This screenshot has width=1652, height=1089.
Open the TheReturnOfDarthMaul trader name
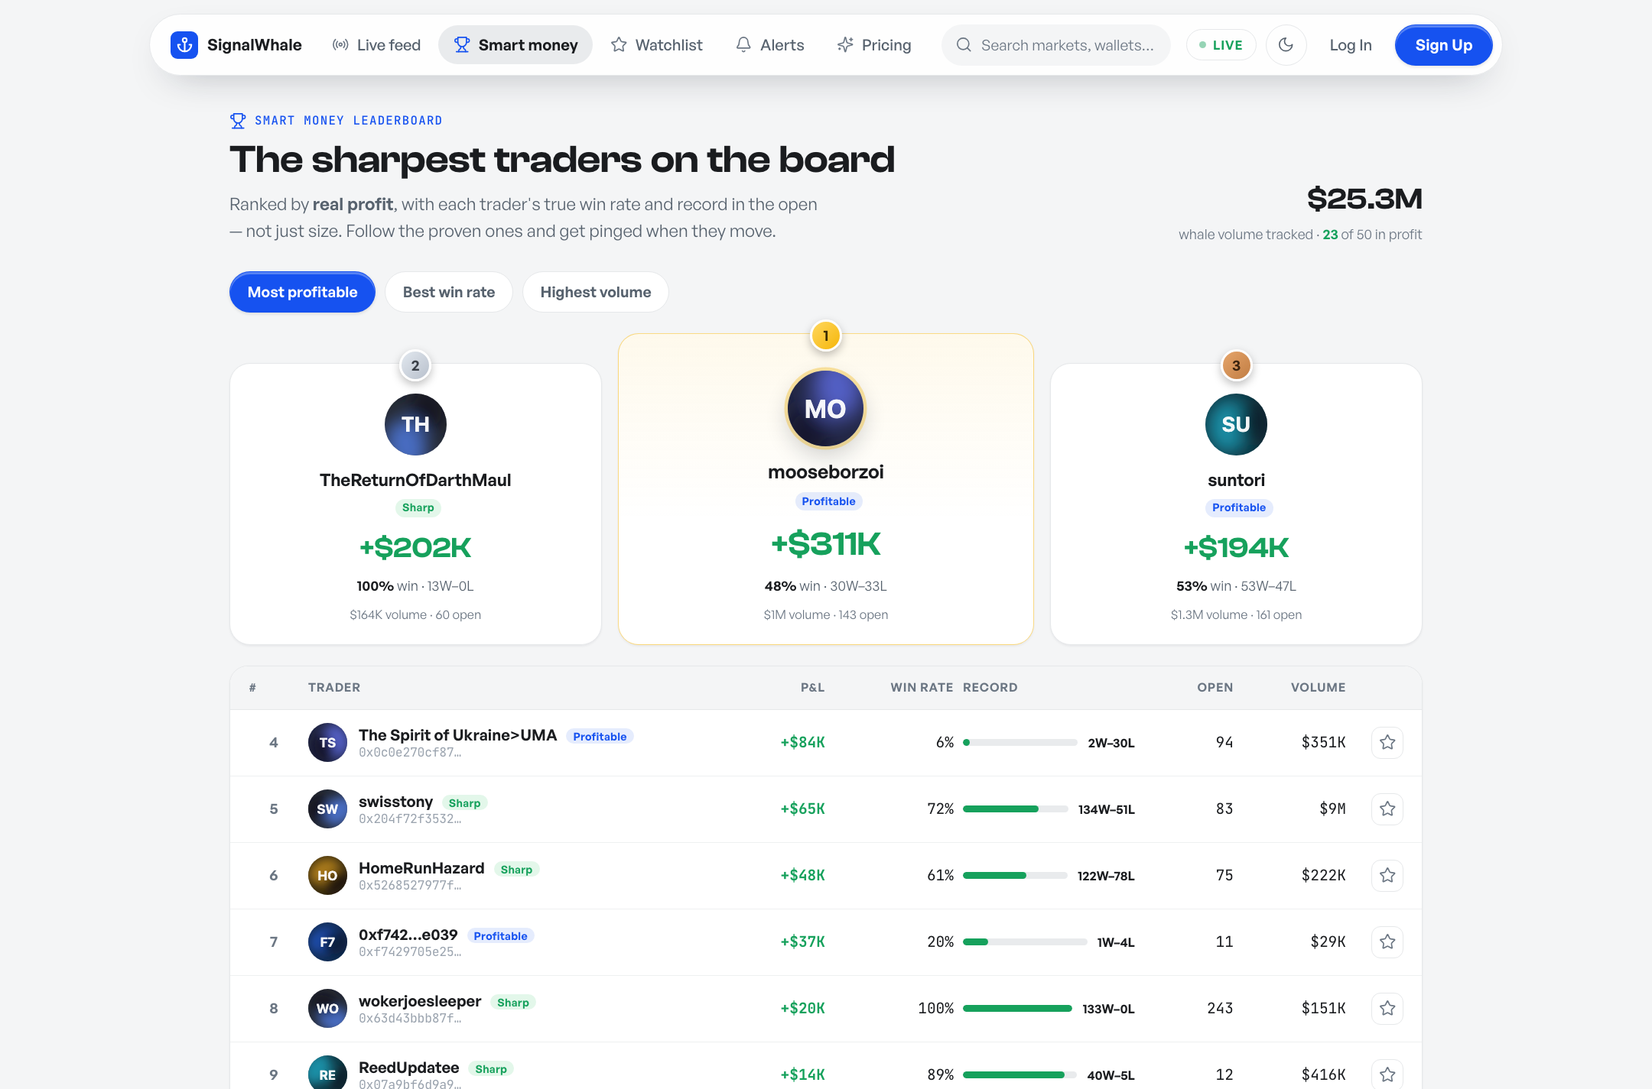pos(415,480)
